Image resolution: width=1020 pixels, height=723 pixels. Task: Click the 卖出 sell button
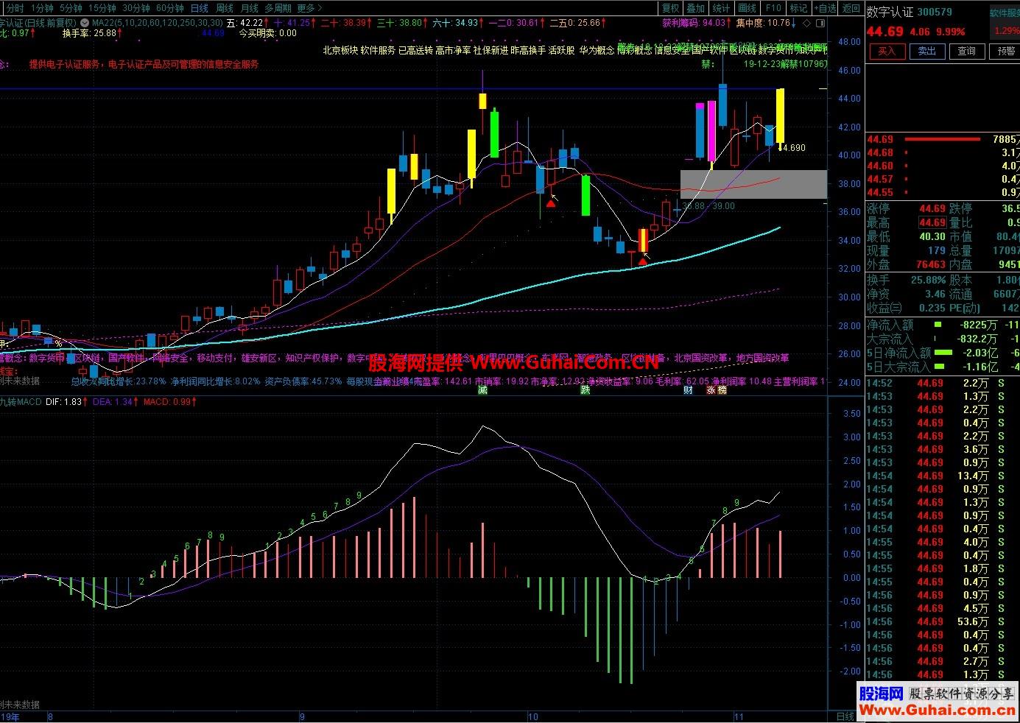coord(926,51)
